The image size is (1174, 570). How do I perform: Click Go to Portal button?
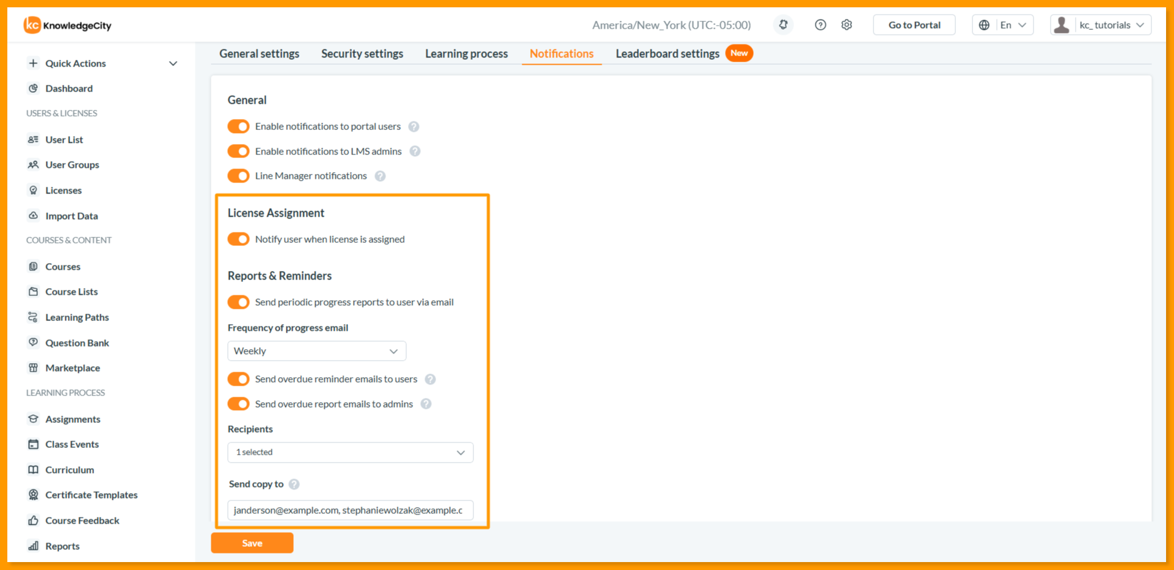(x=914, y=25)
